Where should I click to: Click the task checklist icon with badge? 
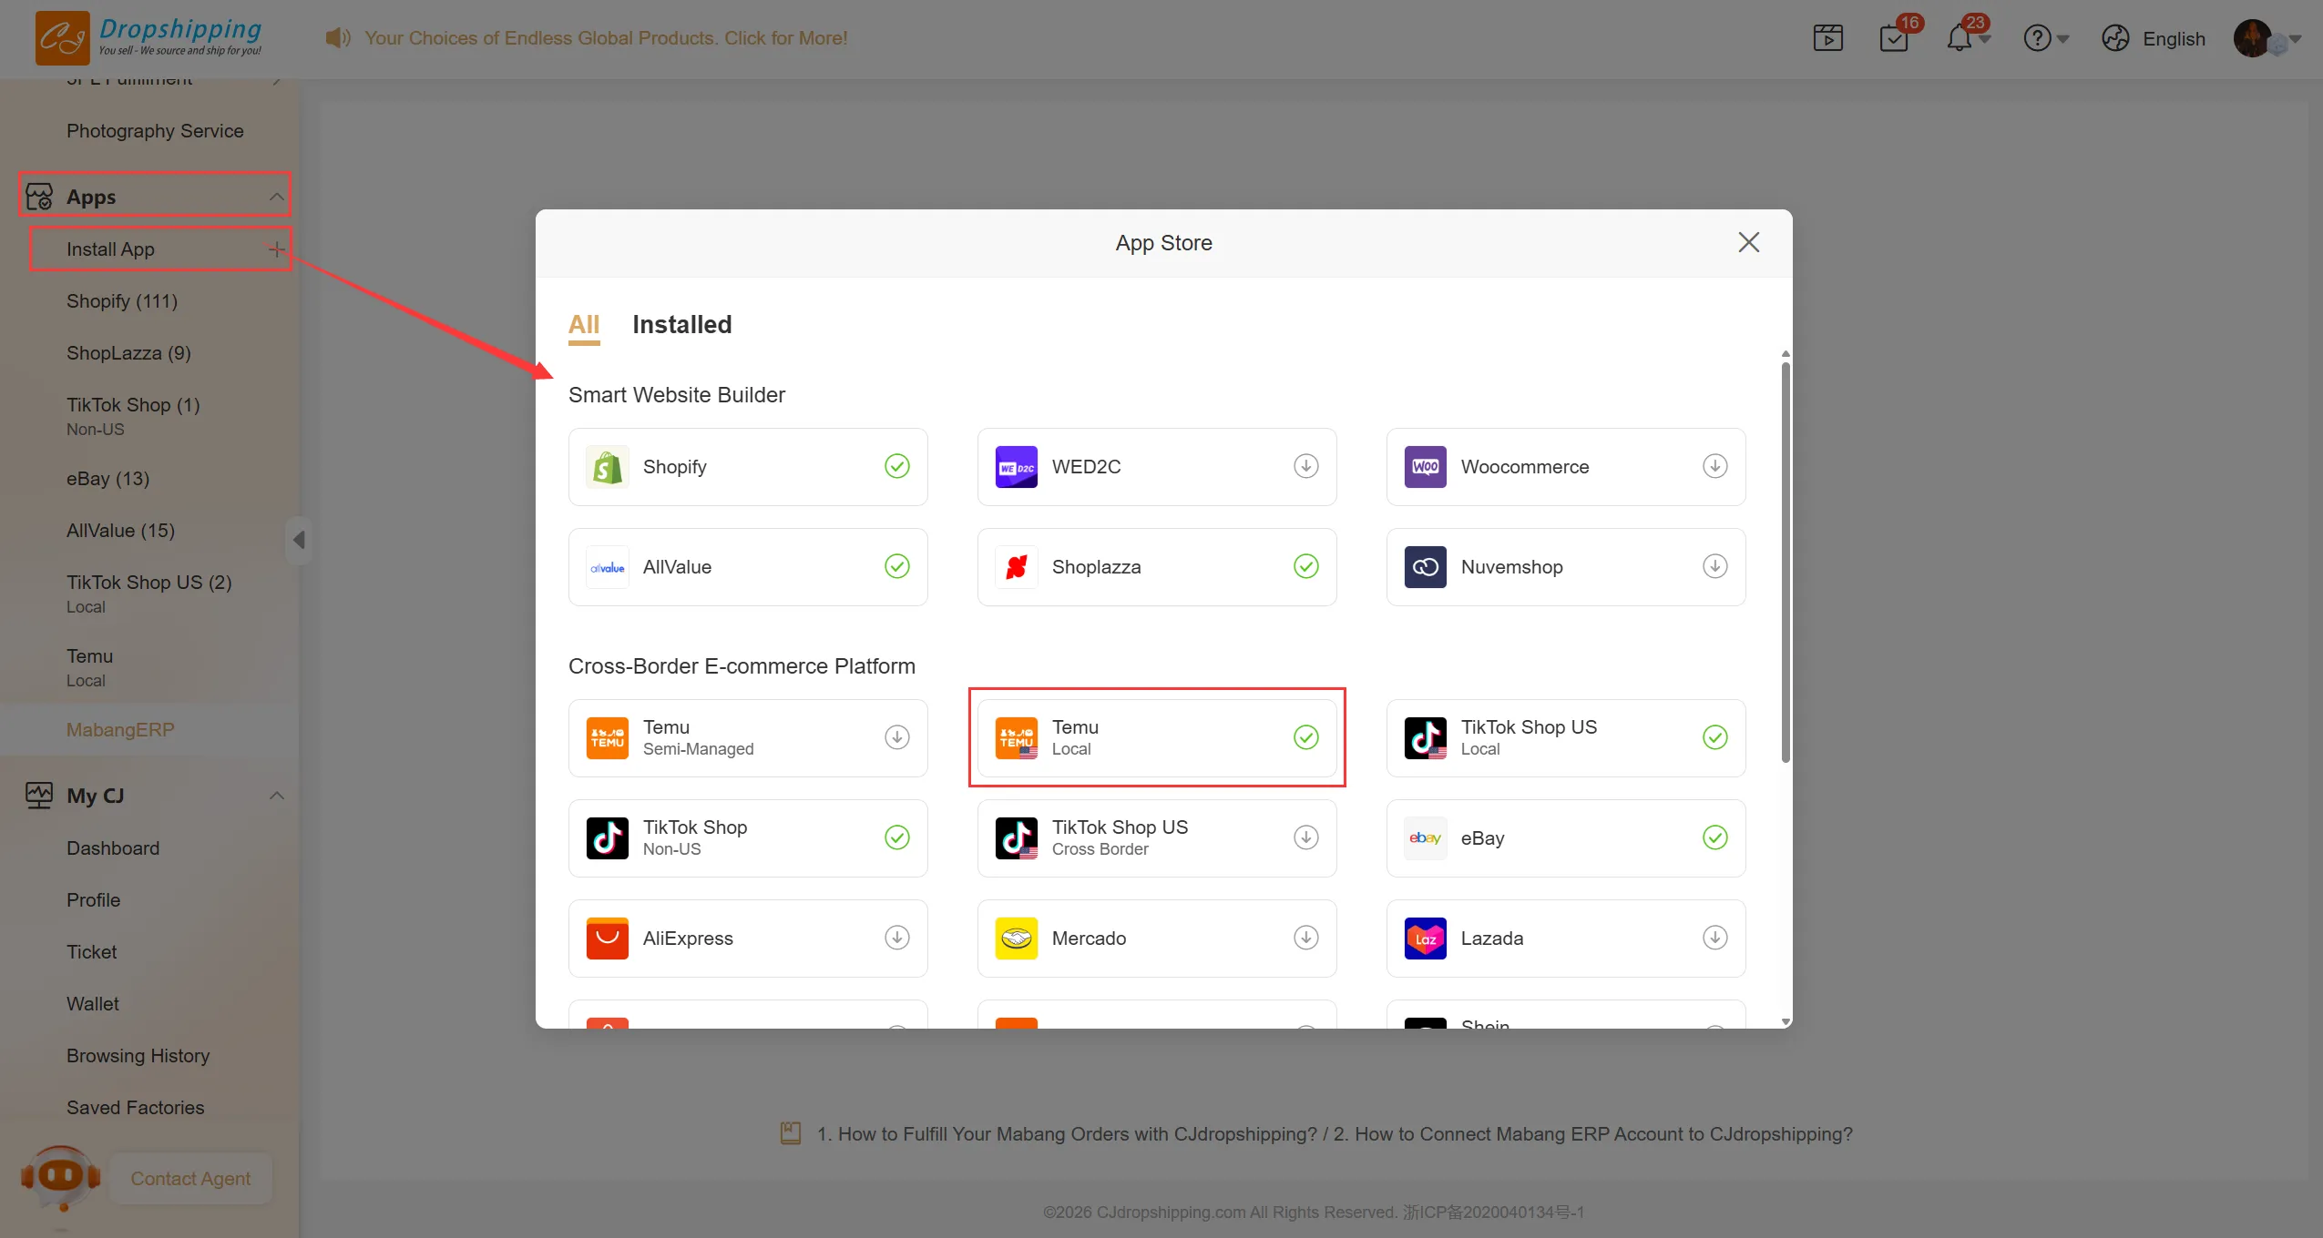click(x=1894, y=38)
